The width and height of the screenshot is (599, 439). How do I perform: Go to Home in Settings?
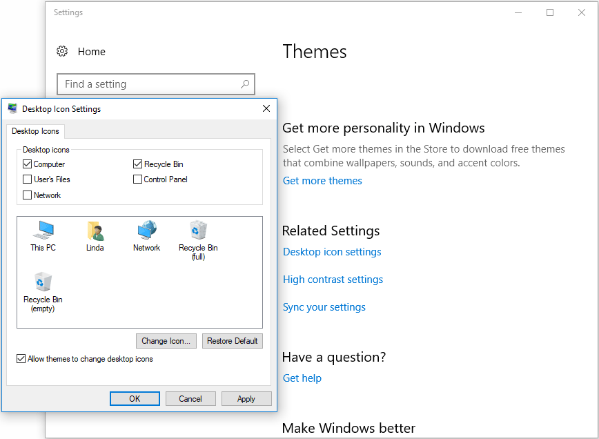pos(92,52)
